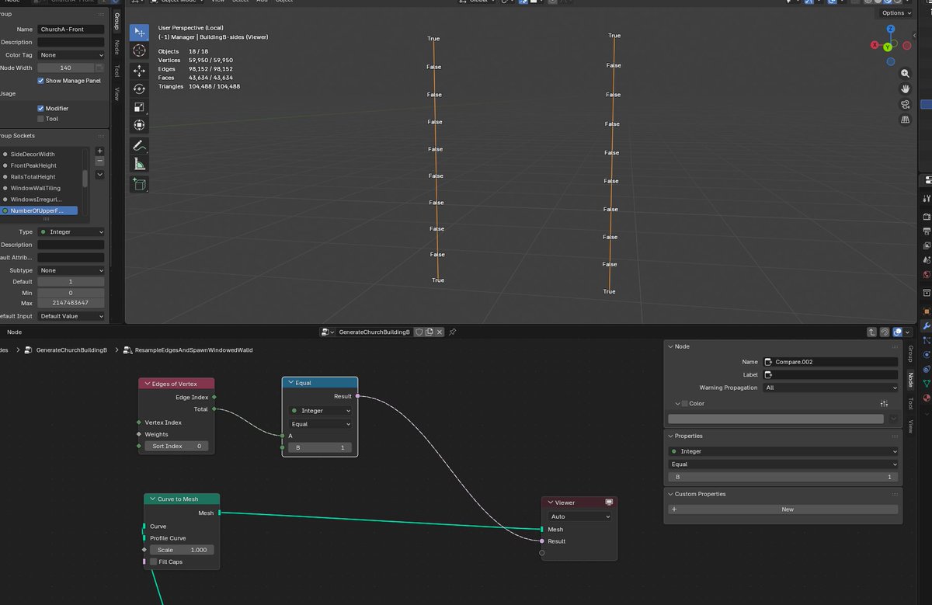The height and width of the screenshot is (605, 932).
Task: Open Viewer node Auto domain dropdown
Action: click(x=579, y=516)
